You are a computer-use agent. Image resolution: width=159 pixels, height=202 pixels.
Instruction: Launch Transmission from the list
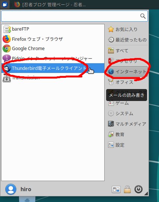tap(53, 78)
